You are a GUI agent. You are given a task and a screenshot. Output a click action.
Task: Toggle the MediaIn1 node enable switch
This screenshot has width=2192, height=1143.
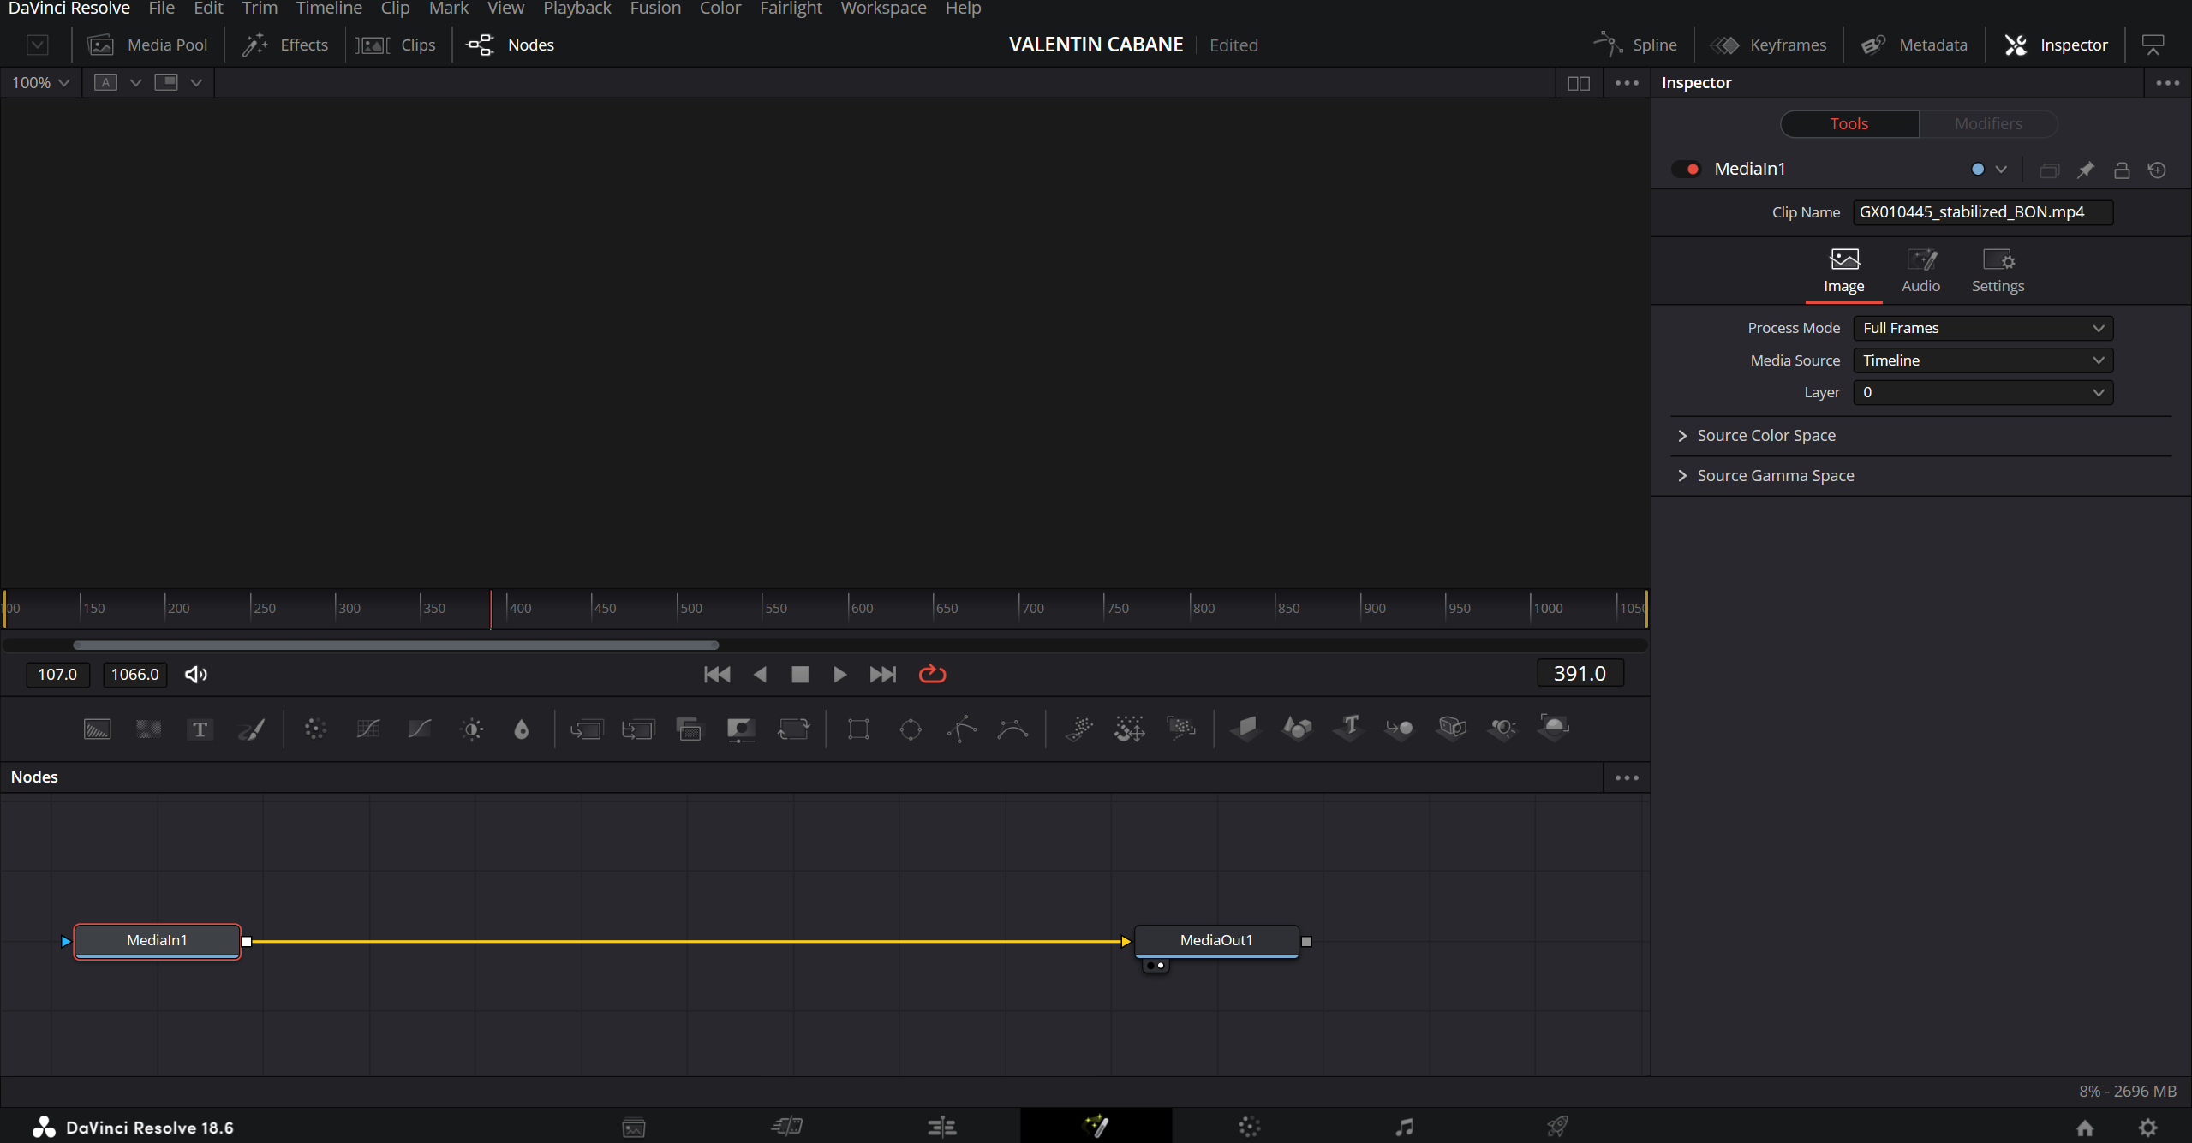[1687, 169]
